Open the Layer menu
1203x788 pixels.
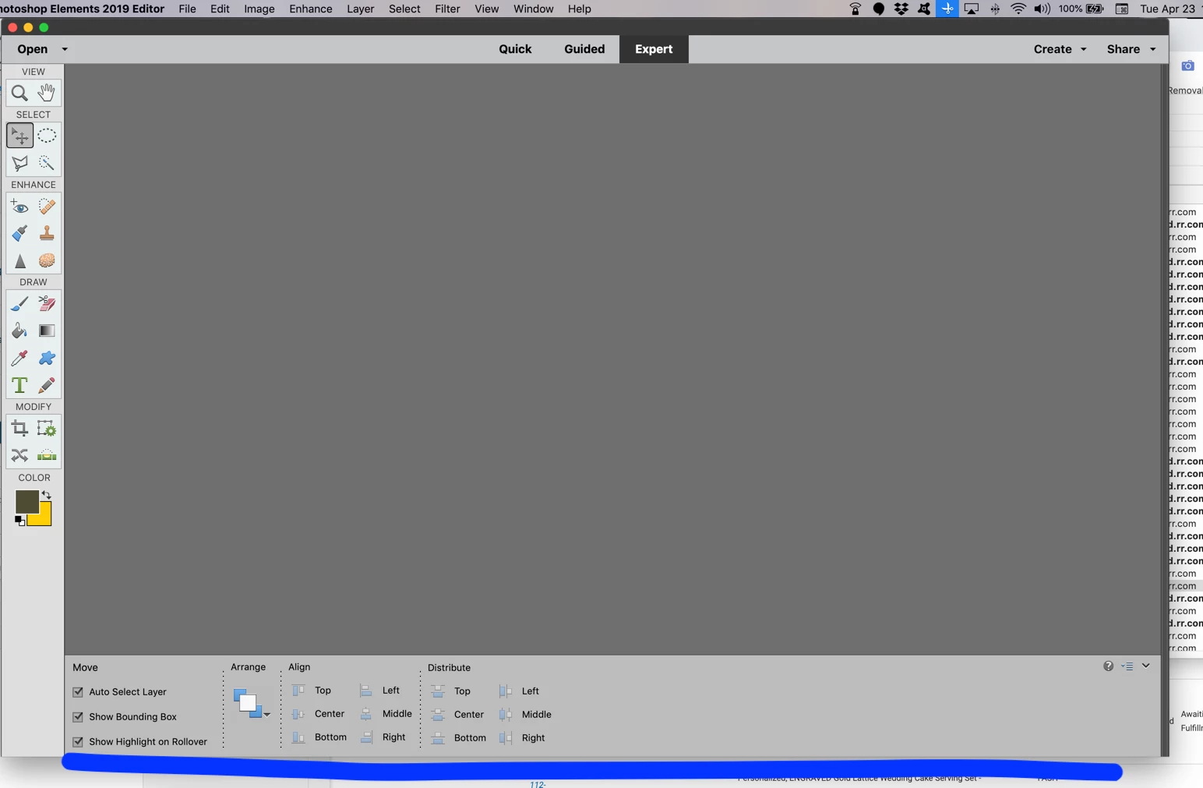point(360,9)
